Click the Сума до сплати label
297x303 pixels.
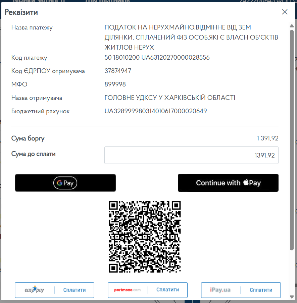pyautogui.click(x=33, y=154)
